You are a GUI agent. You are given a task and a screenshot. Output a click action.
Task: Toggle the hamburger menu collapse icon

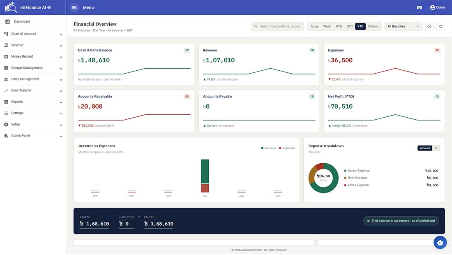[x=74, y=7]
